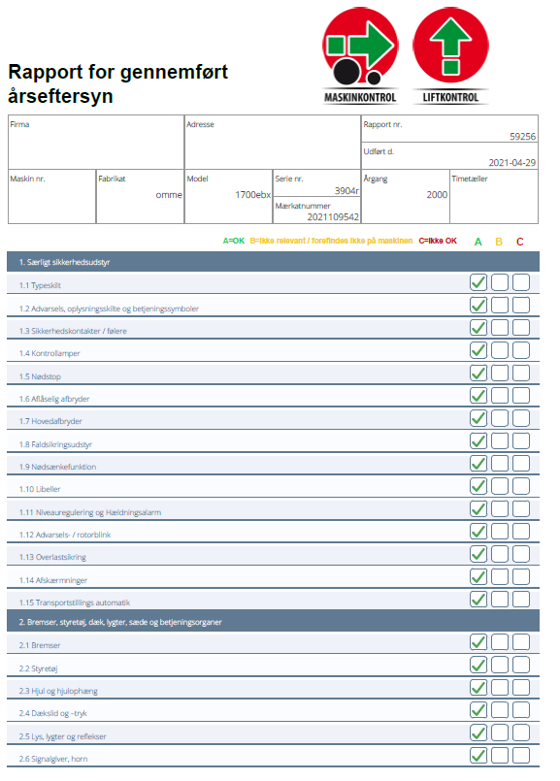
Task: Select row label 1.4 Kontrollamper
Action: point(49,353)
